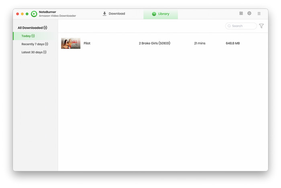Open the hamburger menu icon
This screenshot has width=281, height=188.
[x=259, y=13]
